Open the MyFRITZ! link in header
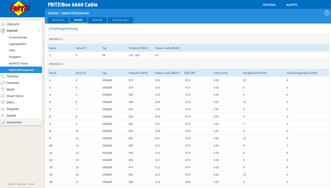 [x=292, y=5]
